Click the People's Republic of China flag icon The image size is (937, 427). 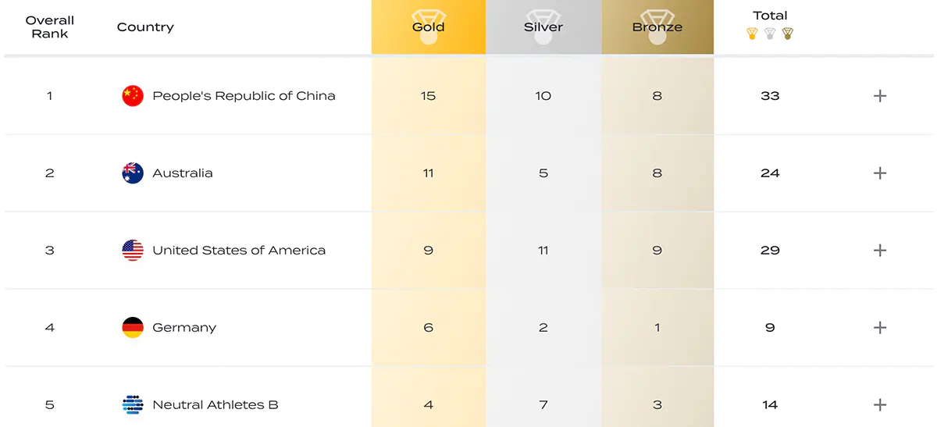click(x=133, y=96)
